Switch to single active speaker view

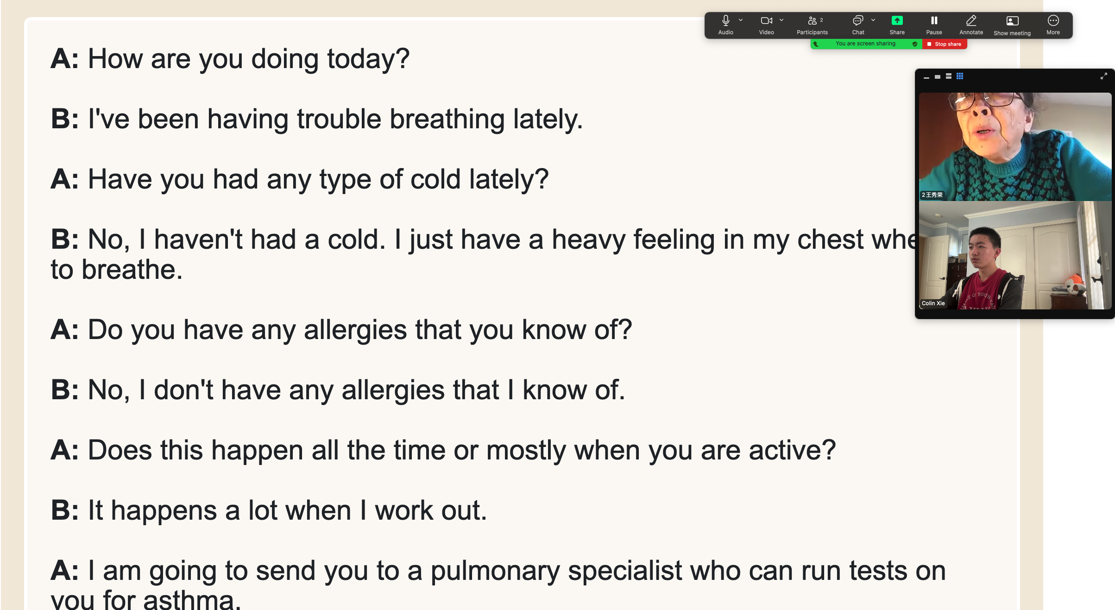[x=938, y=76]
